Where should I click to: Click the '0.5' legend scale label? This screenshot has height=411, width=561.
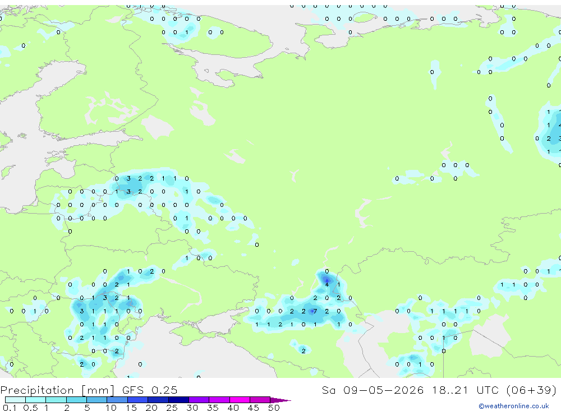click(30, 408)
